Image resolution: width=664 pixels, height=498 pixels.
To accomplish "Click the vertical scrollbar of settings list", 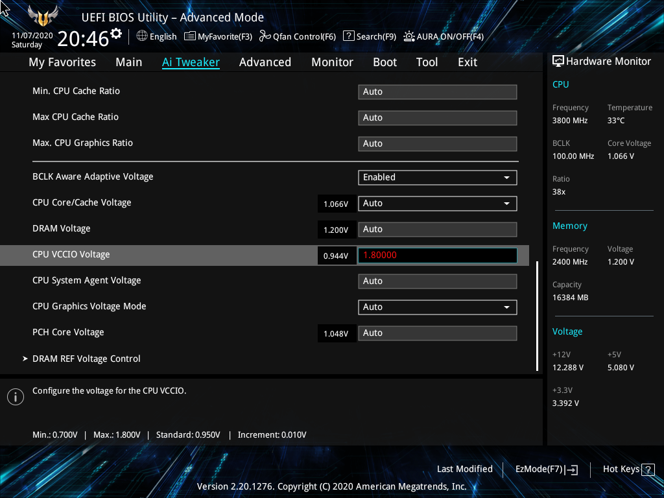I will click(537, 315).
